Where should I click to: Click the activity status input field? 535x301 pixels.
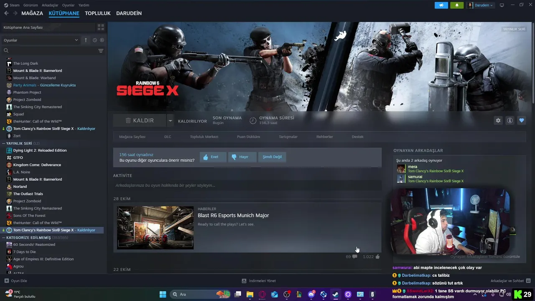pos(247,185)
